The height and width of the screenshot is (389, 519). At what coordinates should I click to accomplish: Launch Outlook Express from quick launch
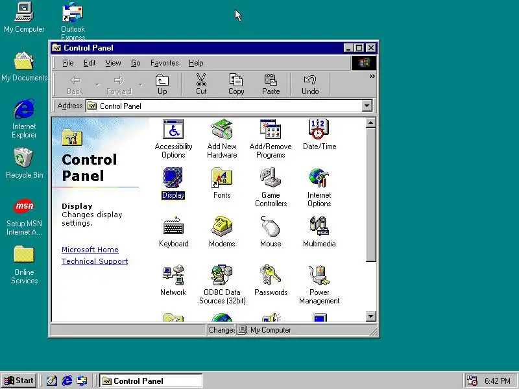[x=82, y=381]
